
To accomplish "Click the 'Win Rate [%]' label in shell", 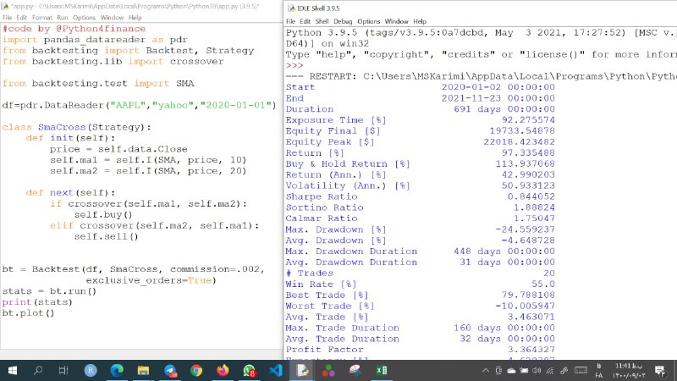I will [321, 284].
